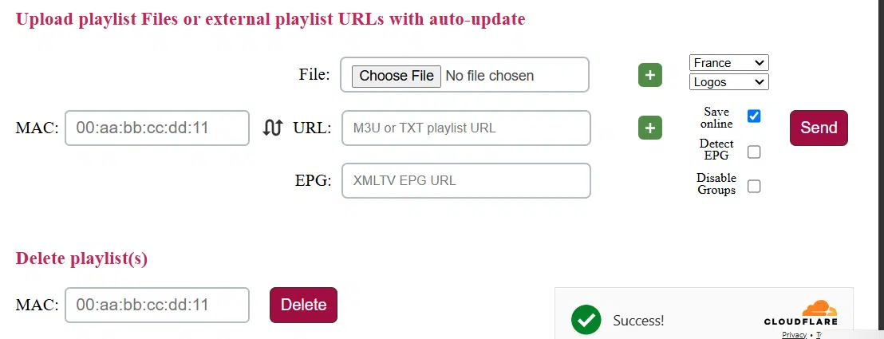The image size is (884, 339).
Task: Click the Upload playlist Files heading
Action: click(270, 18)
